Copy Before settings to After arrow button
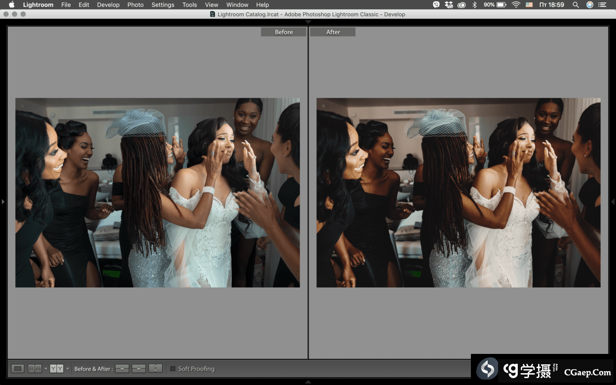This screenshot has height=385, width=616. 122,369
